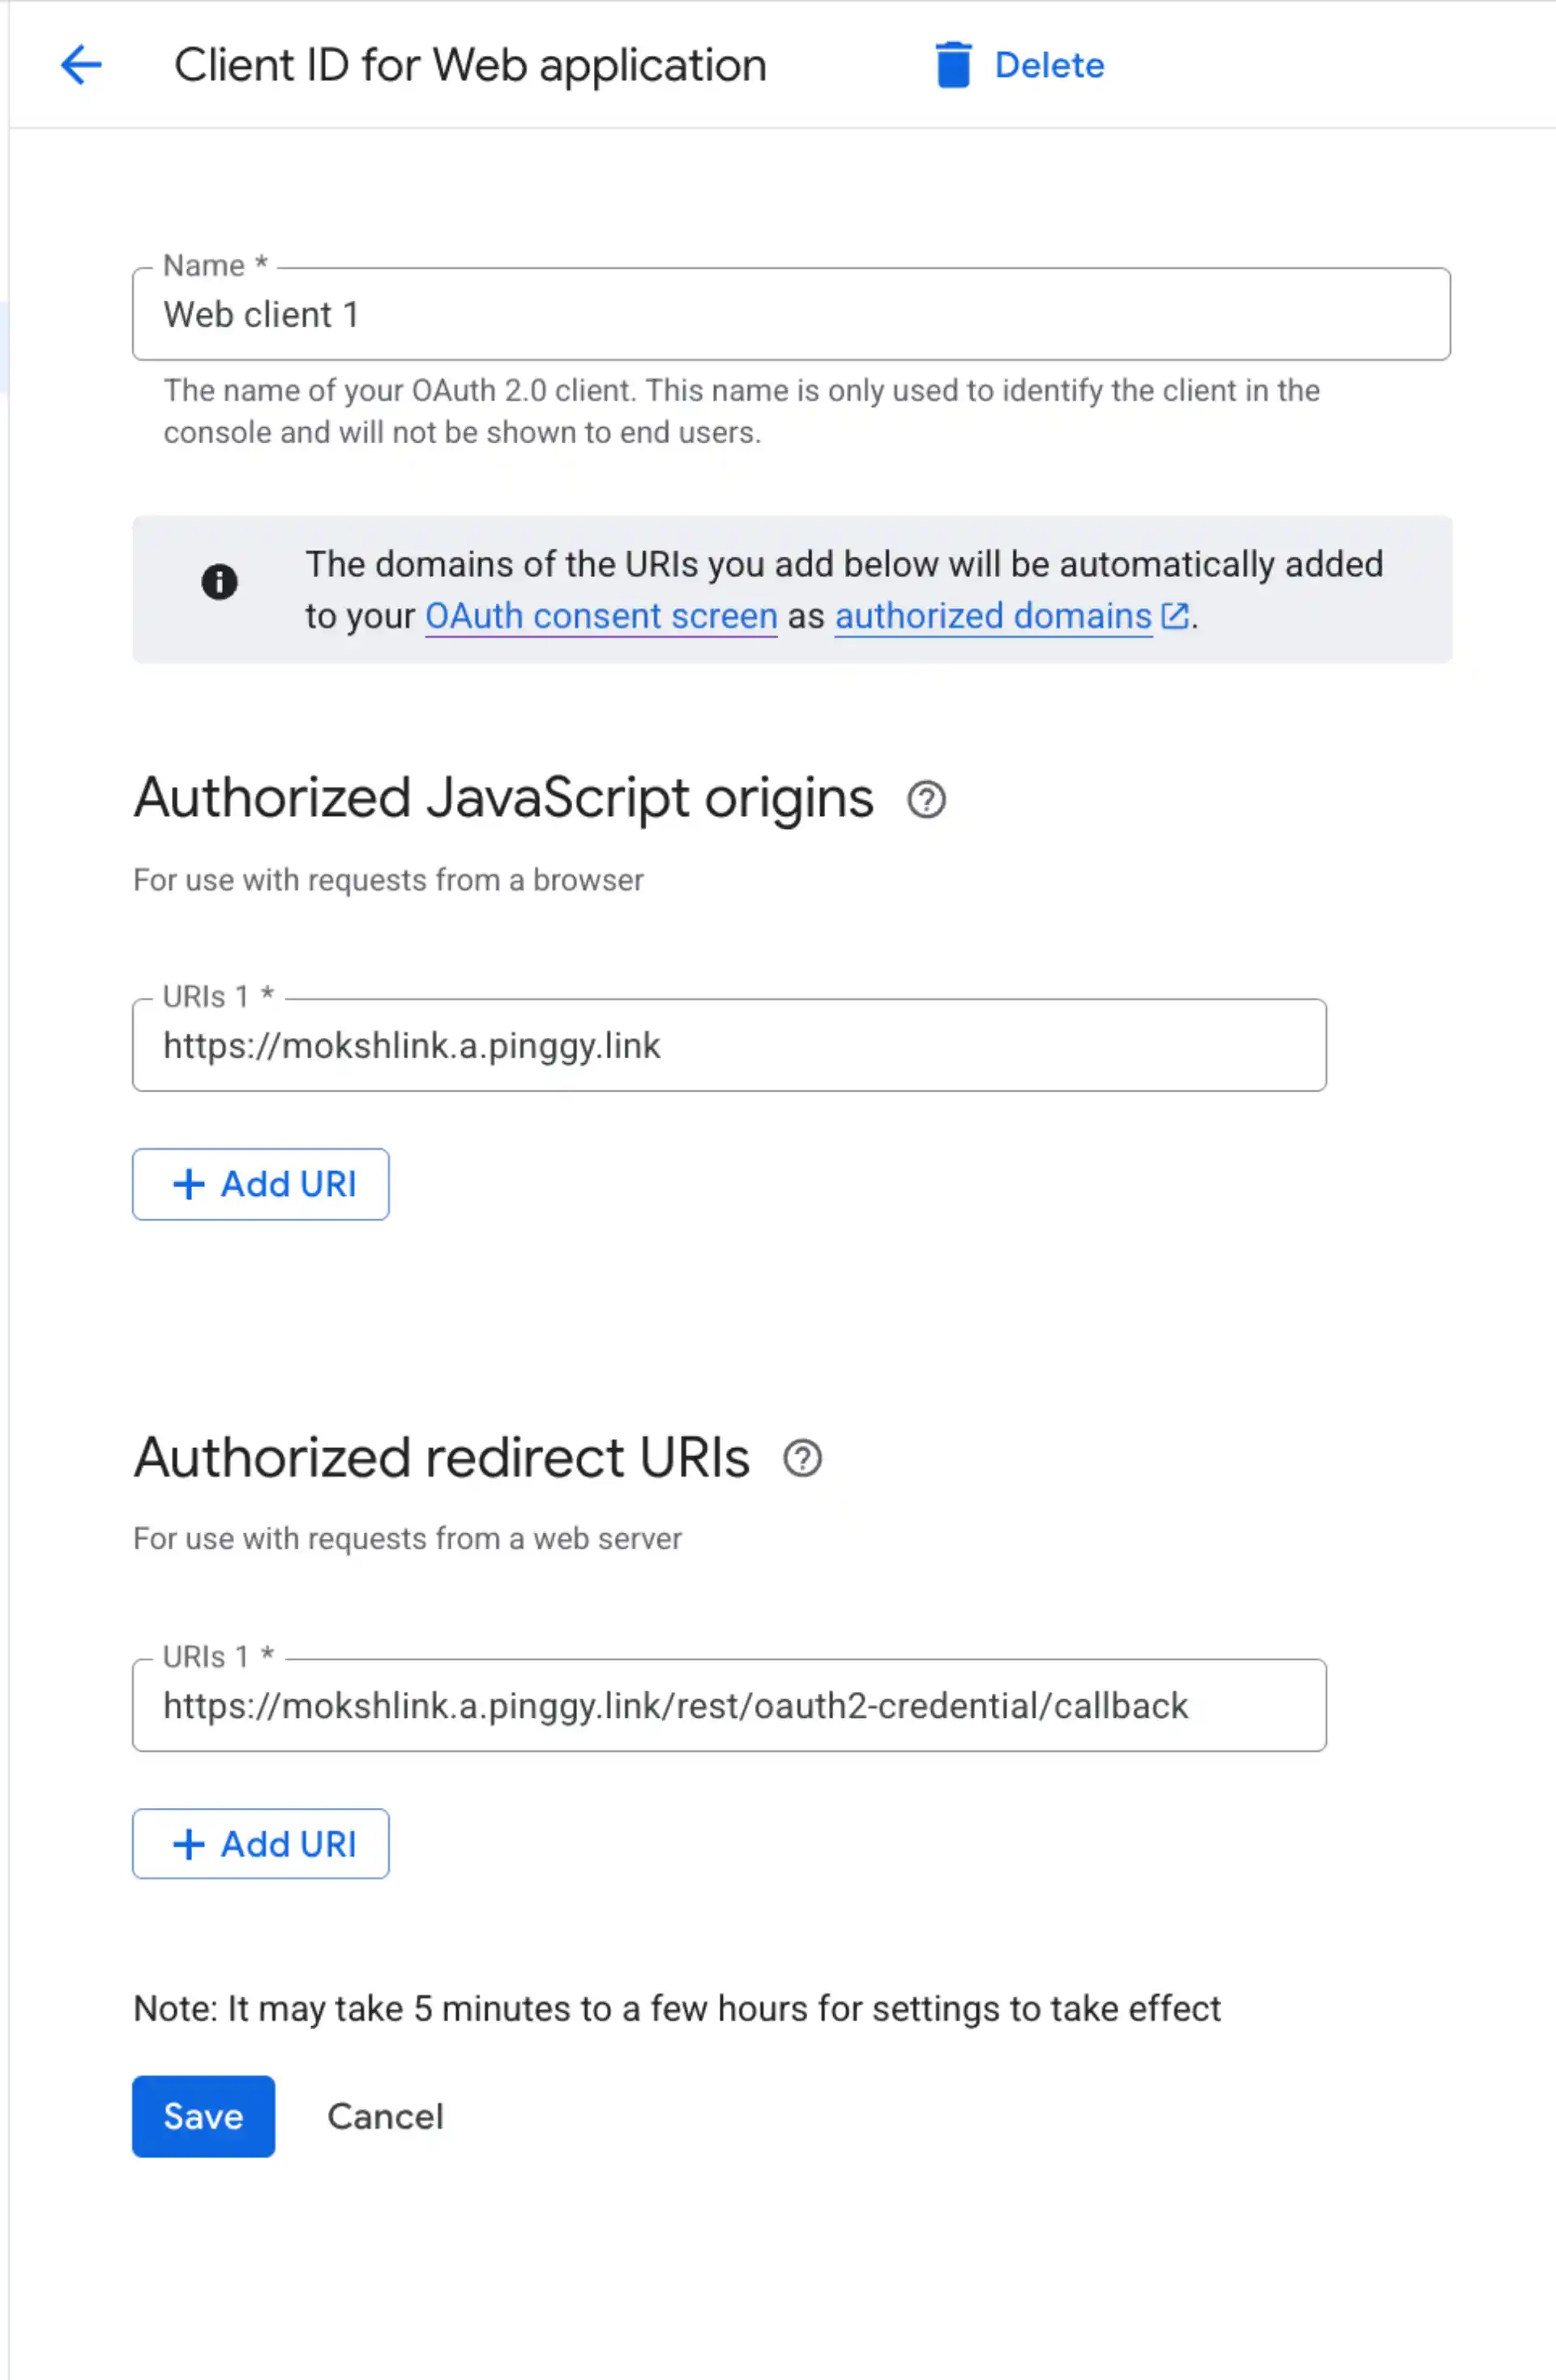Click the mokshlink.a.pinggy.link origin text
The height and width of the screenshot is (2380, 1556).
(x=412, y=1045)
